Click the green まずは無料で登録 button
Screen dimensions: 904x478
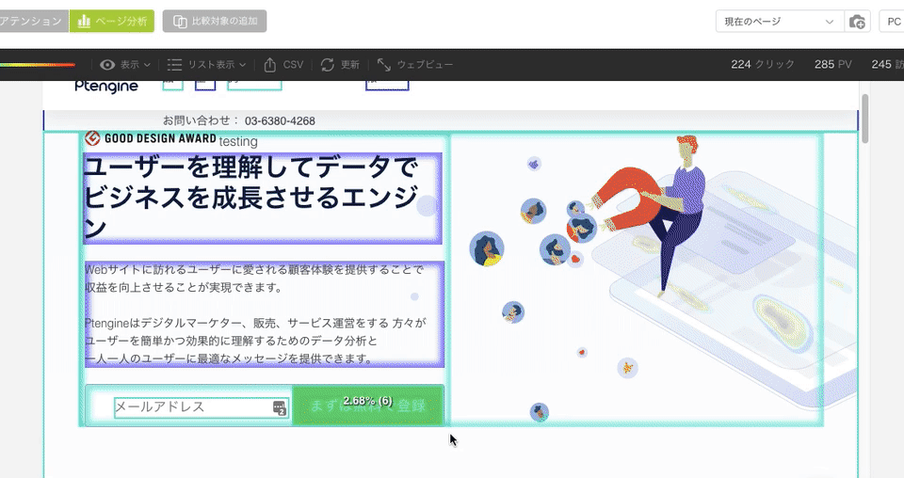point(368,406)
